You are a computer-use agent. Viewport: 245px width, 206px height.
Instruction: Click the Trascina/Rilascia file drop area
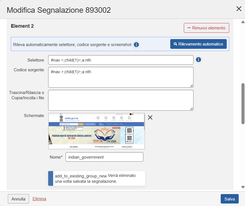[120, 100]
